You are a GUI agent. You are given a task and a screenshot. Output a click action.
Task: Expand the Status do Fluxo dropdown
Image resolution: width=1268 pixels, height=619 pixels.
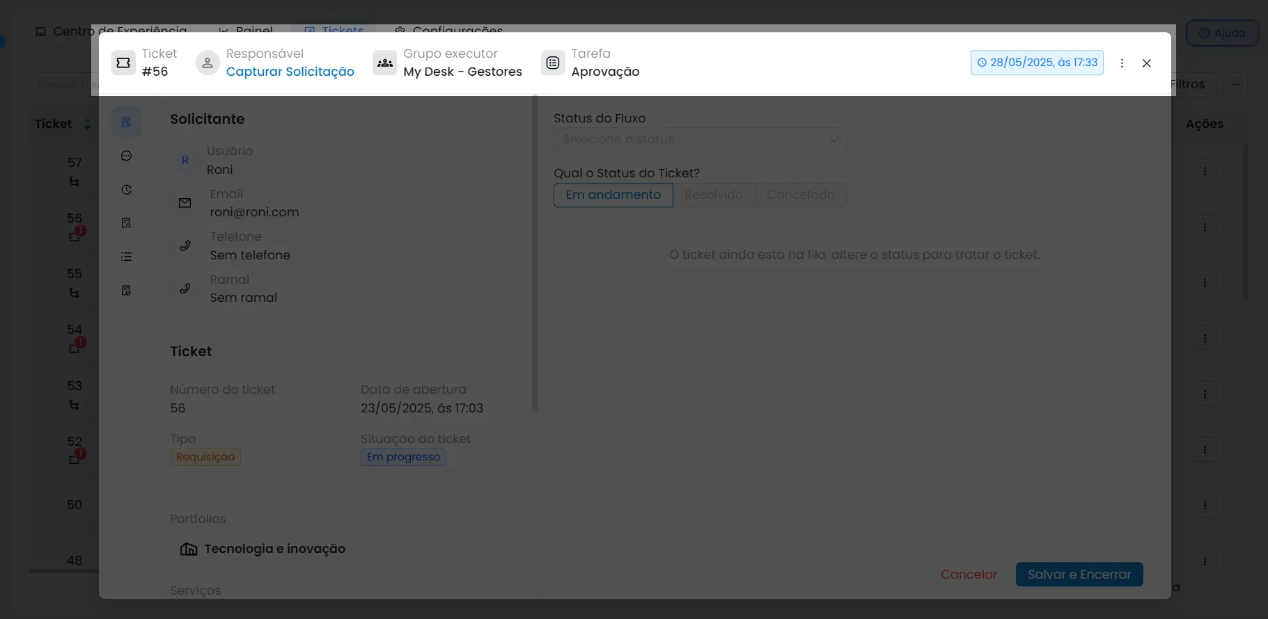(x=700, y=139)
